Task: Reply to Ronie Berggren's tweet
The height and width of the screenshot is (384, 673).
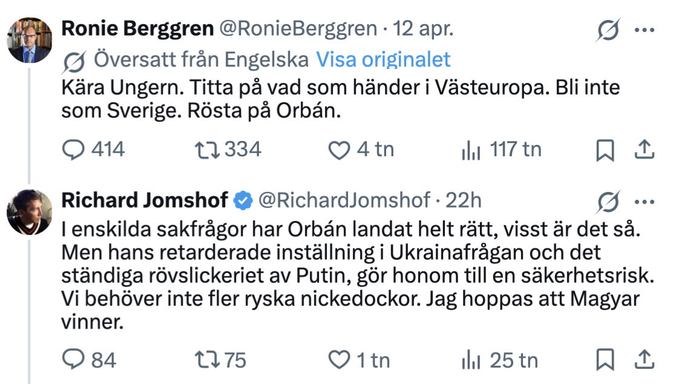Action: (73, 150)
